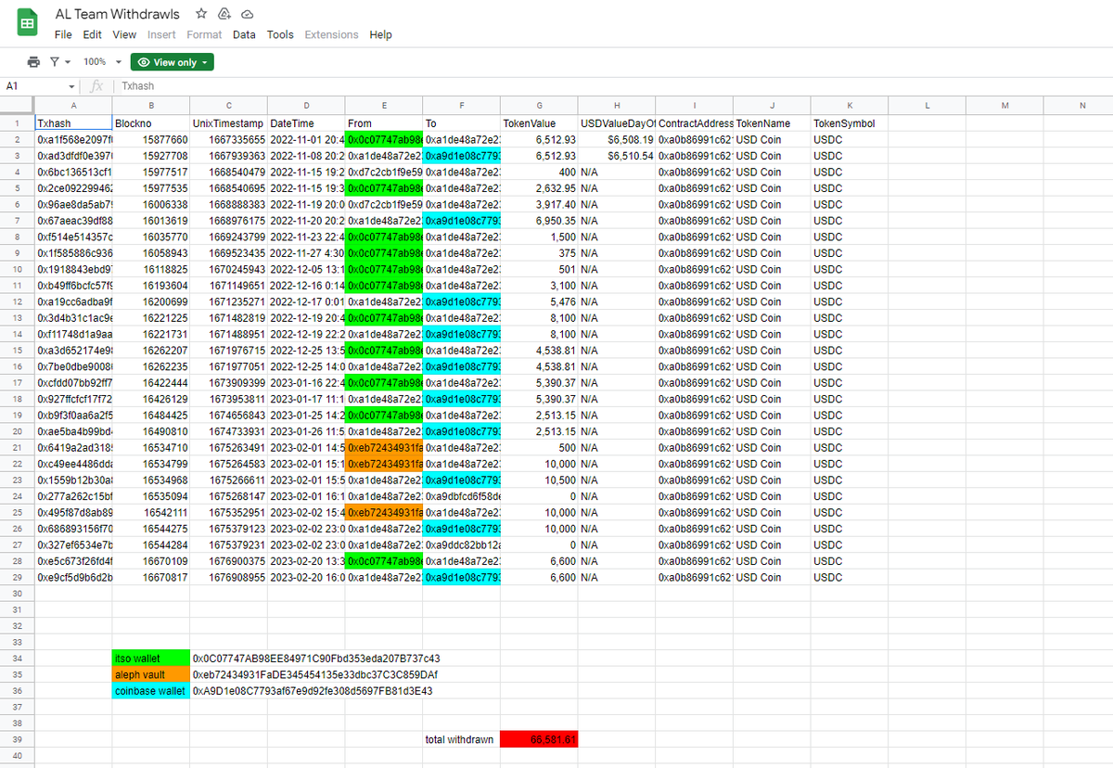Click the UnixTimestamp header cell

point(229,123)
